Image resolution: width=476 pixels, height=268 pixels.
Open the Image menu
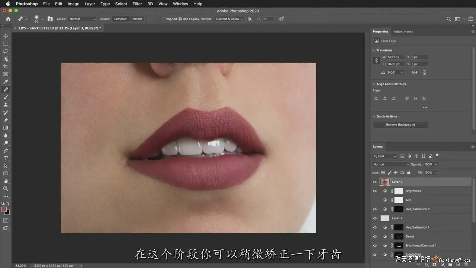[73, 4]
